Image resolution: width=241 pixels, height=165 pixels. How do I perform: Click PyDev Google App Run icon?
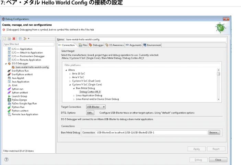9,103
